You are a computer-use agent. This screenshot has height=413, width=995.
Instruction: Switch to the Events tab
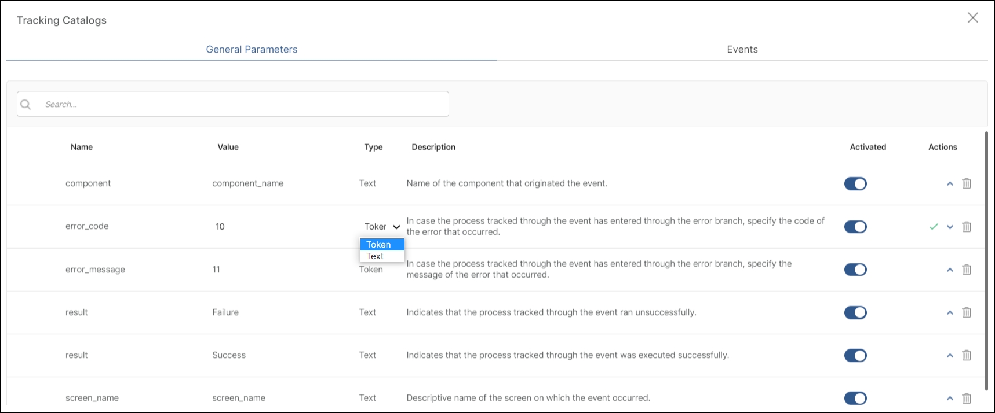pyautogui.click(x=742, y=50)
